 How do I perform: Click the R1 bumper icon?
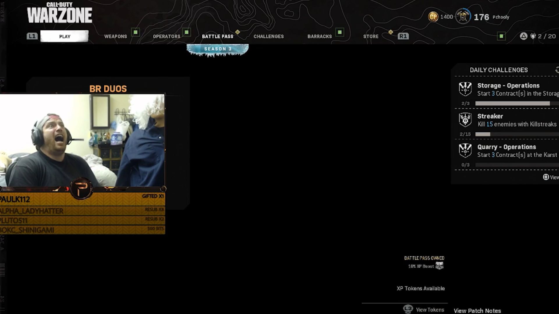tap(403, 36)
